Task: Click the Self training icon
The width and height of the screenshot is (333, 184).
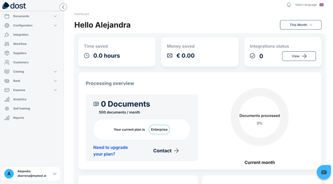Action: pyautogui.click(x=7, y=108)
